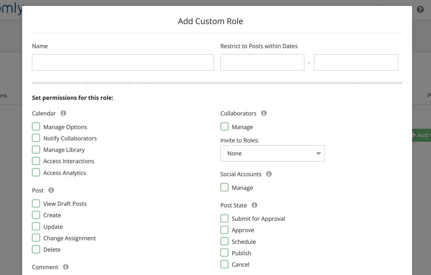Open the Invite to Roles dropdown
The image size is (431, 275).
pyautogui.click(x=272, y=153)
